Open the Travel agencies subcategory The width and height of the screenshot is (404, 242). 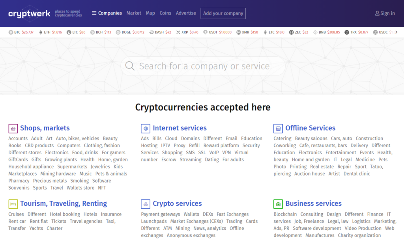[x=86, y=221]
